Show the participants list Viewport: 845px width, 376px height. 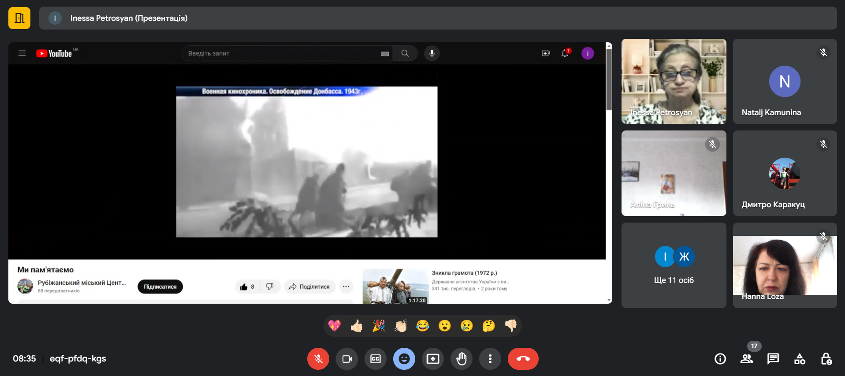(746, 359)
